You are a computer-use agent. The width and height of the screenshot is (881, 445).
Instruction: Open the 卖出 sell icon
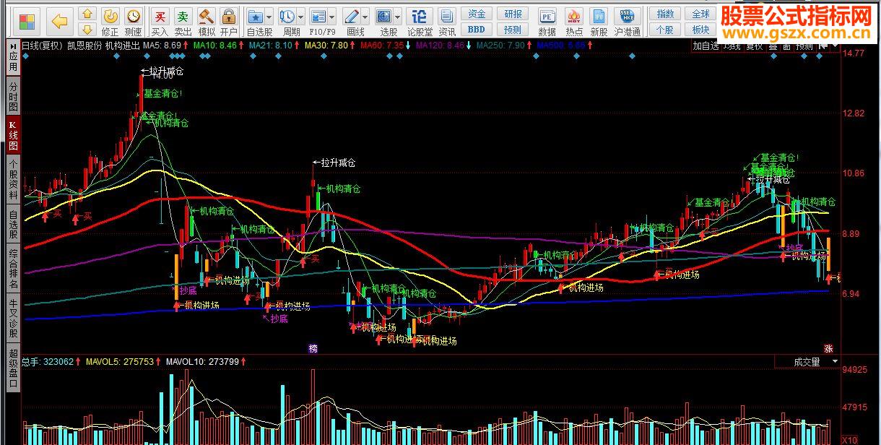coord(183,16)
